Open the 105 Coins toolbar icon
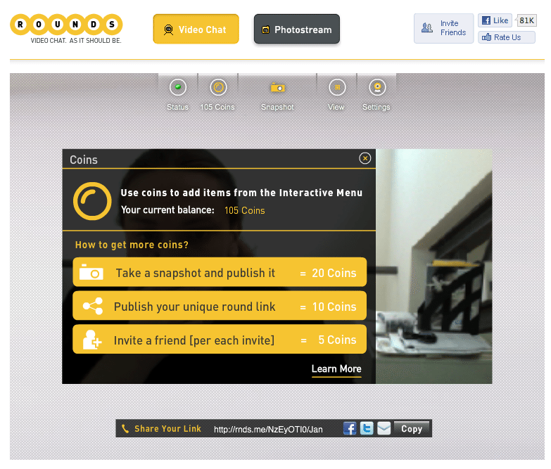Screen dimensions: 551x469 pos(218,87)
